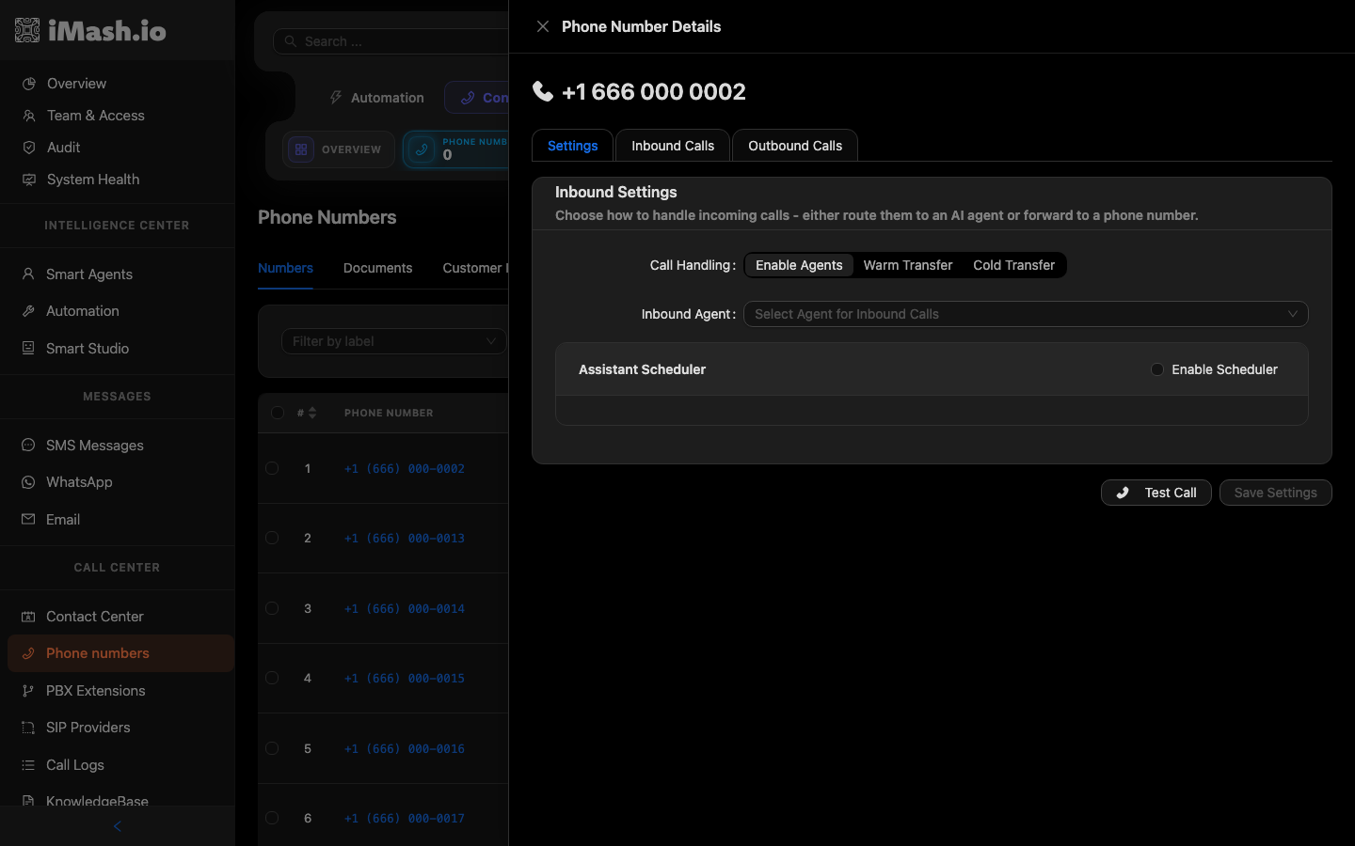Click the Contact Center icon
This screenshot has height=846, width=1355.
(x=28, y=617)
